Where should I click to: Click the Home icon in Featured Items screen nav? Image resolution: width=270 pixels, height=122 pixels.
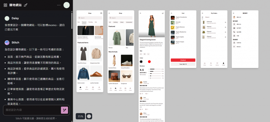pyautogui.click(x=80, y=88)
